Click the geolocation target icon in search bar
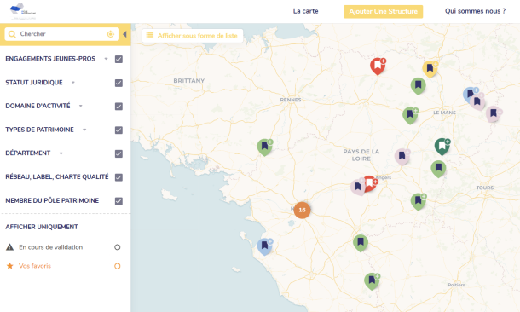Image resolution: width=520 pixels, height=312 pixels. coord(111,34)
